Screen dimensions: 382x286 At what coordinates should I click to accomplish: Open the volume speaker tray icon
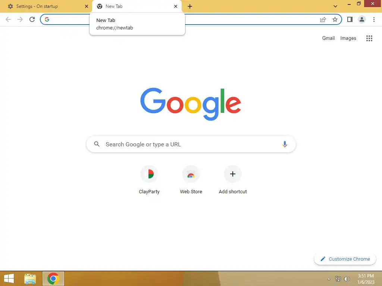(x=347, y=279)
